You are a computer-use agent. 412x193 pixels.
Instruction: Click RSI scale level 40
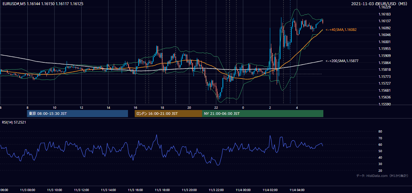pos(380,158)
